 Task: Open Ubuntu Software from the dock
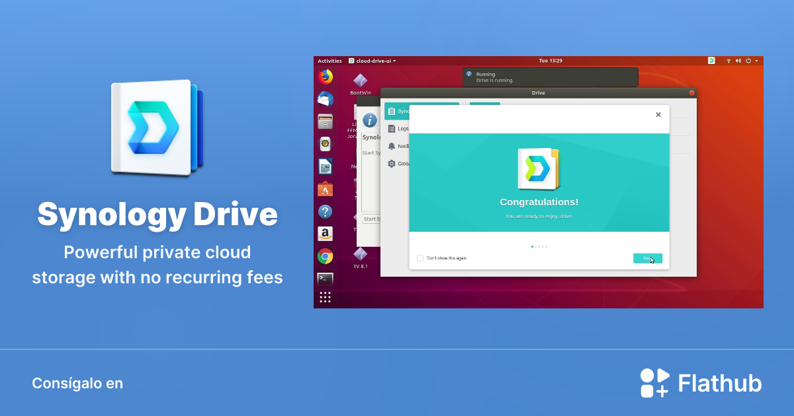(x=325, y=189)
